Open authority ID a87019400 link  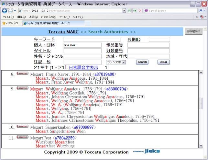click(x=104, y=74)
